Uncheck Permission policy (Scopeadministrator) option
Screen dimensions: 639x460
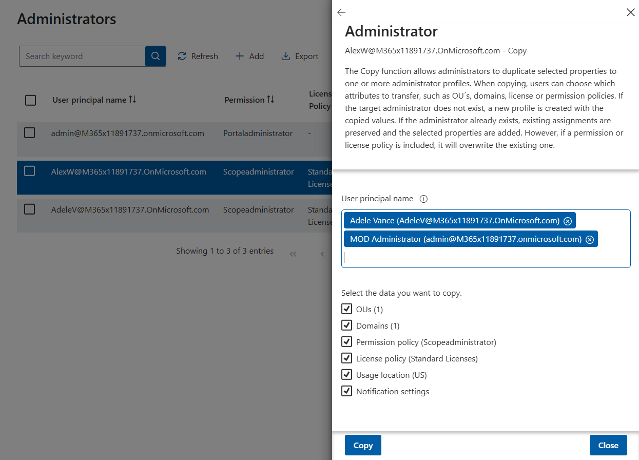(x=347, y=342)
